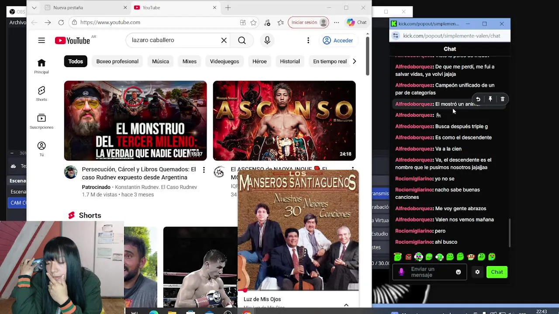The height and width of the screenshot is (314, 559).
Task: Select the Boxeo profesional chip
Action: [117, 61]
